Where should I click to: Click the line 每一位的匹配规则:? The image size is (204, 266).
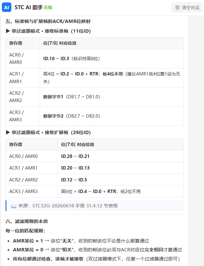pos(25,231)
